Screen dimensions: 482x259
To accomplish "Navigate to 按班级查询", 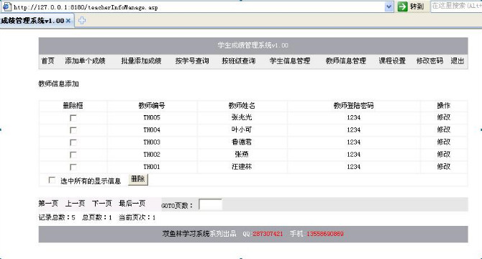I will 239,61.
